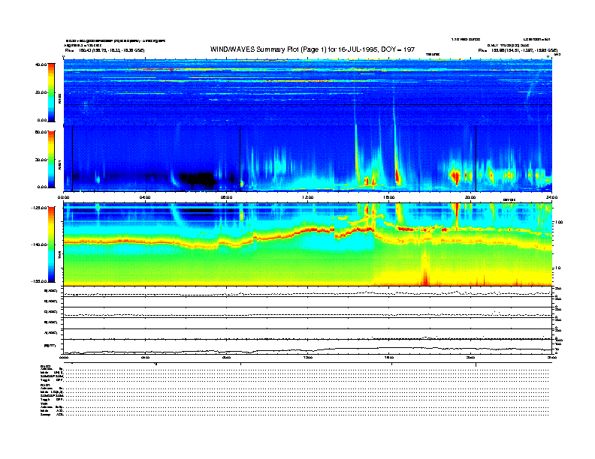Image resolution: width=595 pixels, height=459 pixels.
Task: Click the 00:00 tick label on the bottom time axis
Action: (64, 357)
